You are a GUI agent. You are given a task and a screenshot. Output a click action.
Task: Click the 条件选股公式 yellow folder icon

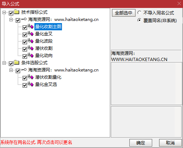click(17, 62)
